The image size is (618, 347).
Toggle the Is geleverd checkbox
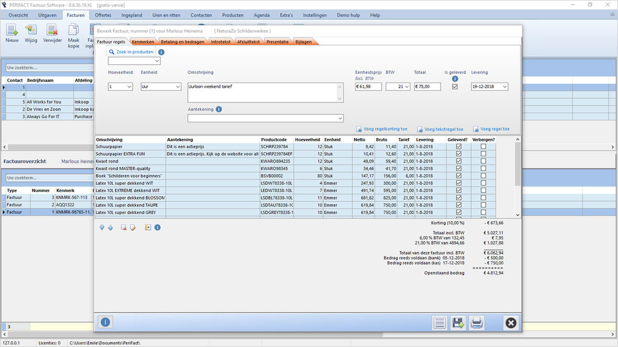(455, 87)
